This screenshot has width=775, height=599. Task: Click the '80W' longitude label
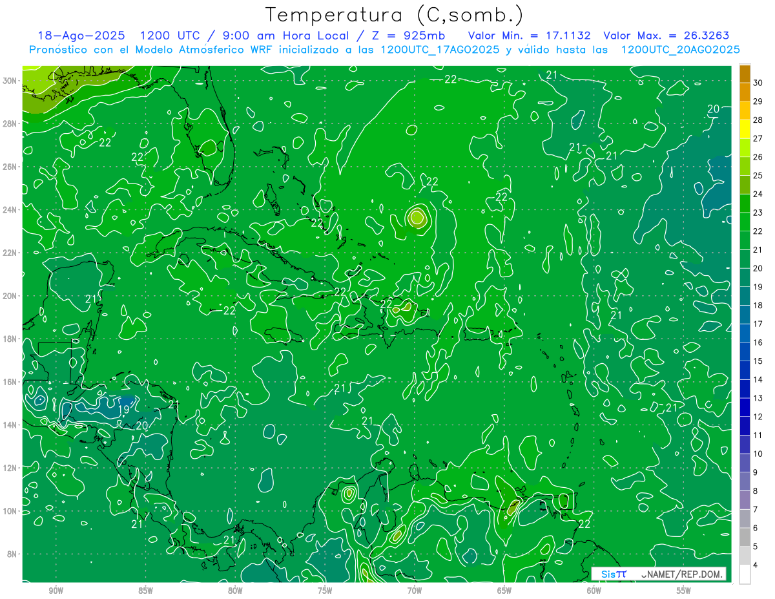point(235,591)
